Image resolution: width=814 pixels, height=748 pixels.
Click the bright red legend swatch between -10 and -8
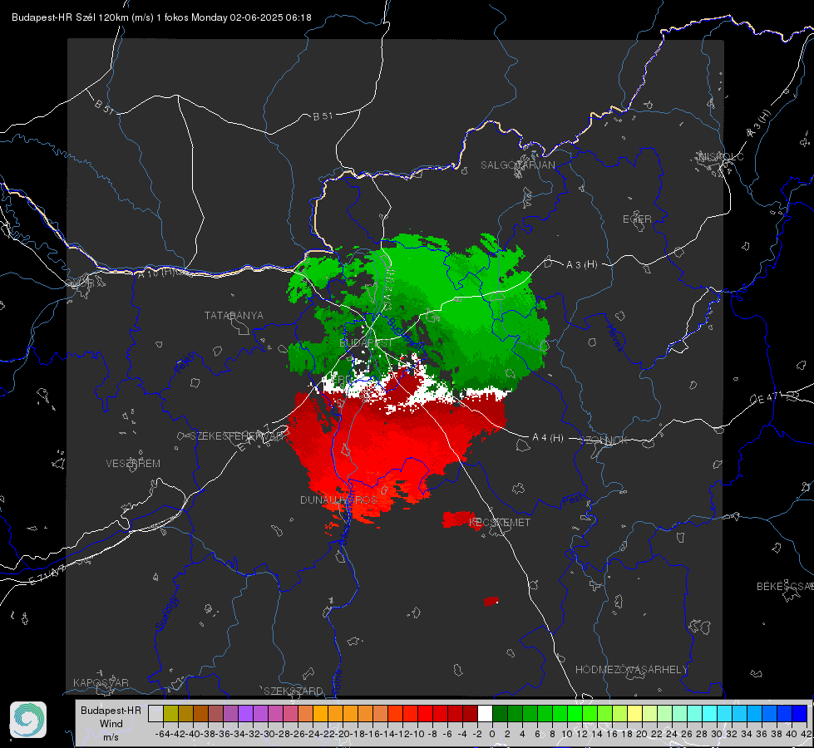coord(425,713)
